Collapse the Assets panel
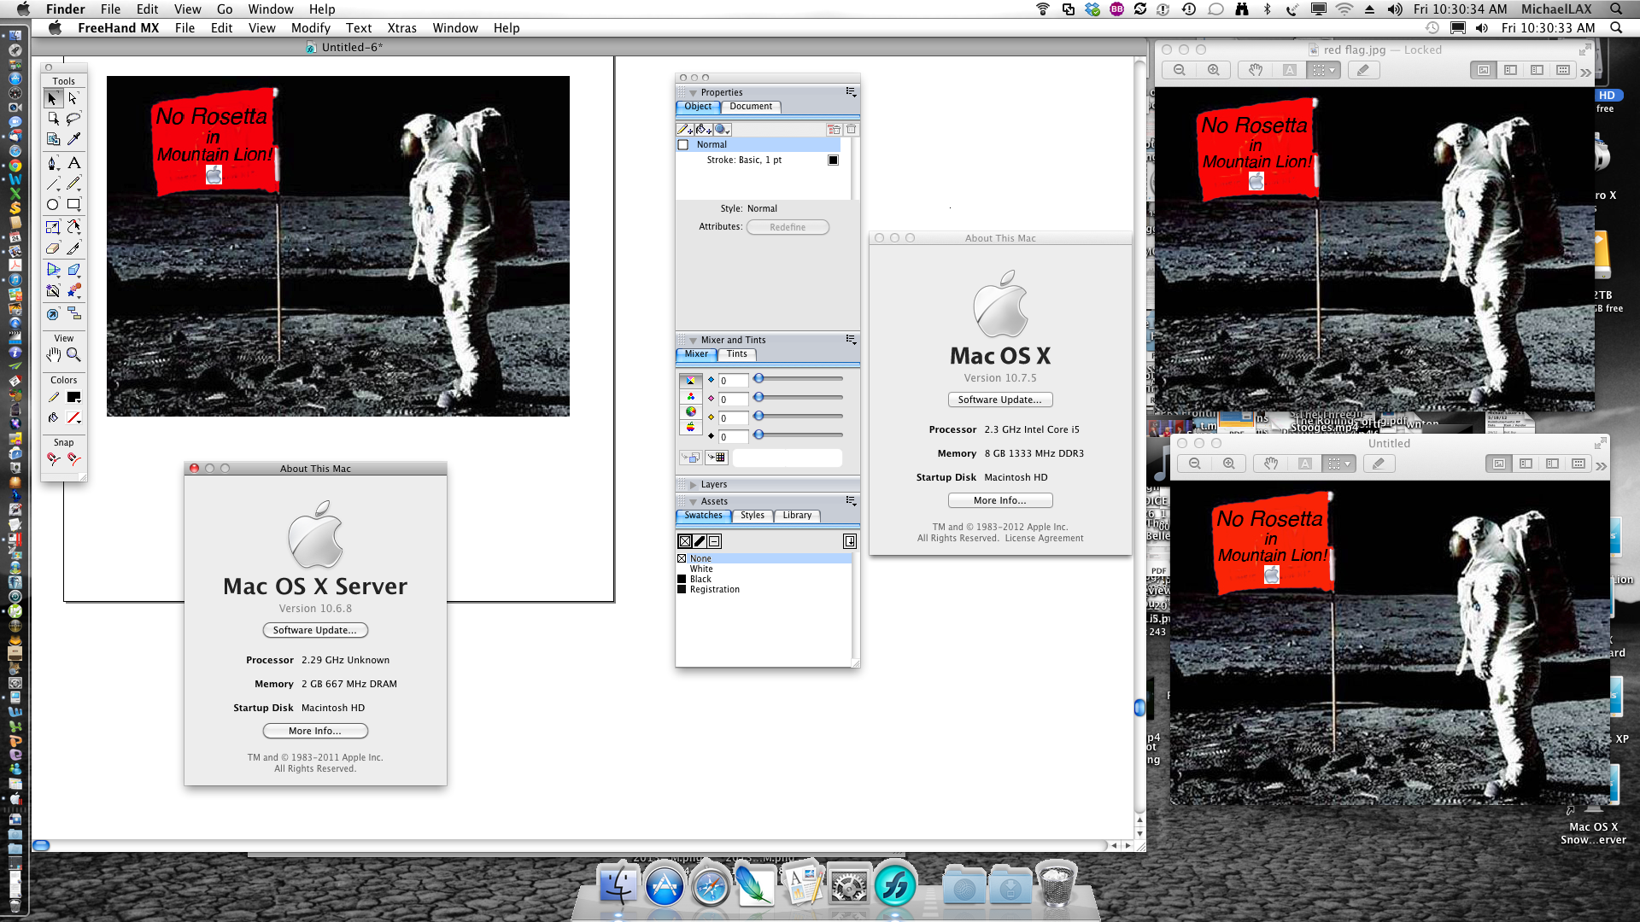 693,502
